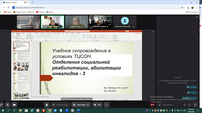Open Task View on taskbar
Screen dimensions: 202x113
tap(14, 110)
